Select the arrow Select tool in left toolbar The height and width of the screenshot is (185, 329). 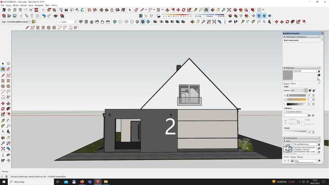pos(3,64)
